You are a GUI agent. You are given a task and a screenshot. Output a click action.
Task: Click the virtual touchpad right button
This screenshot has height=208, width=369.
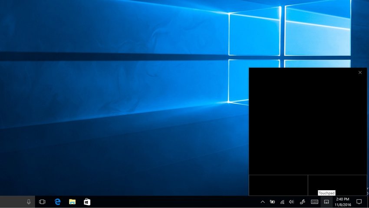(337, 185)
